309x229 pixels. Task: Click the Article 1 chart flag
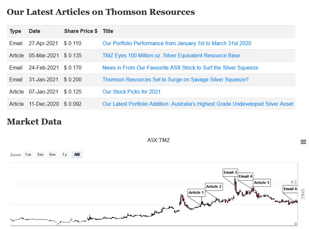coord(196,193)
